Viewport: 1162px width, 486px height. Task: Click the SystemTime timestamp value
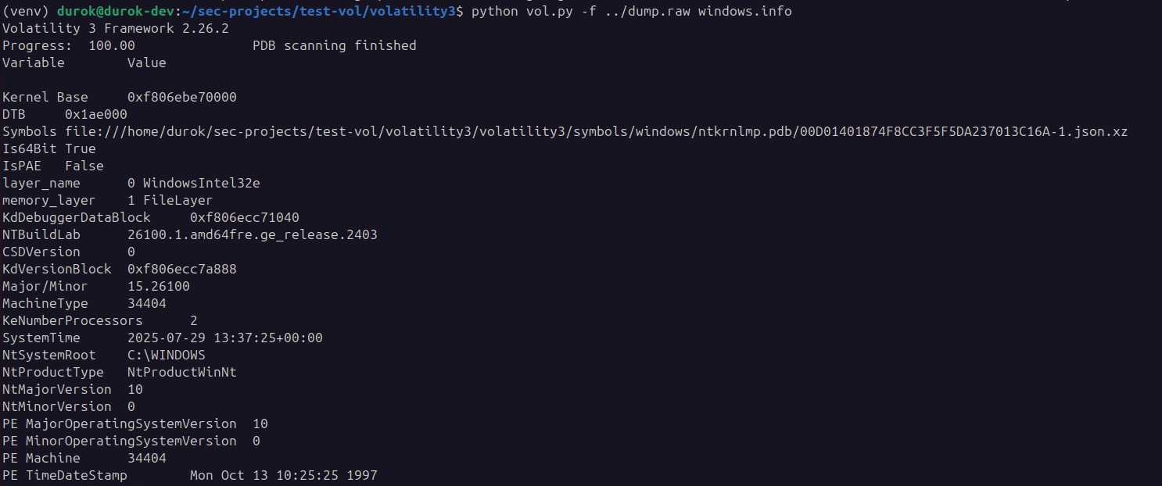click(x=225, y=338)
